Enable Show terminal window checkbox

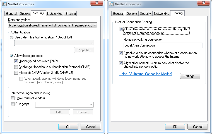13,98
